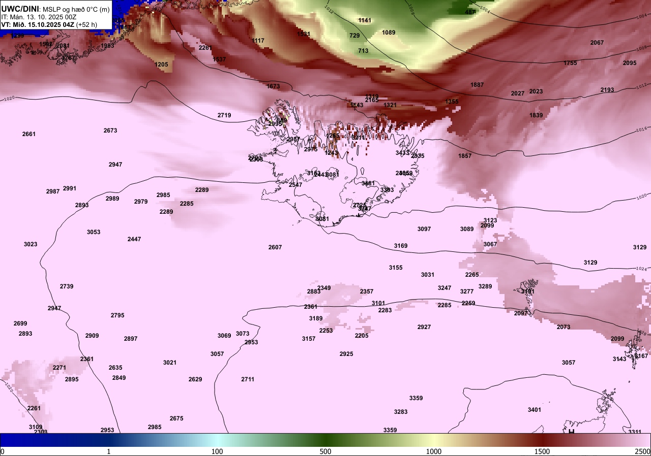Click the height value 3155
The height and width of the screenshot is (456, 651).
click(396, 268)
